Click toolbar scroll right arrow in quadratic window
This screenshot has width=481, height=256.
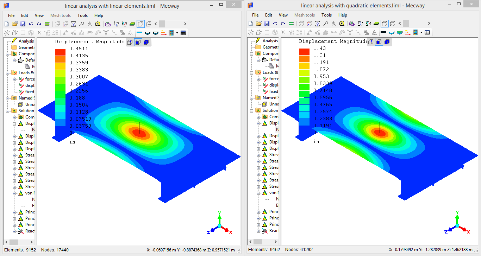coord(429,24)
